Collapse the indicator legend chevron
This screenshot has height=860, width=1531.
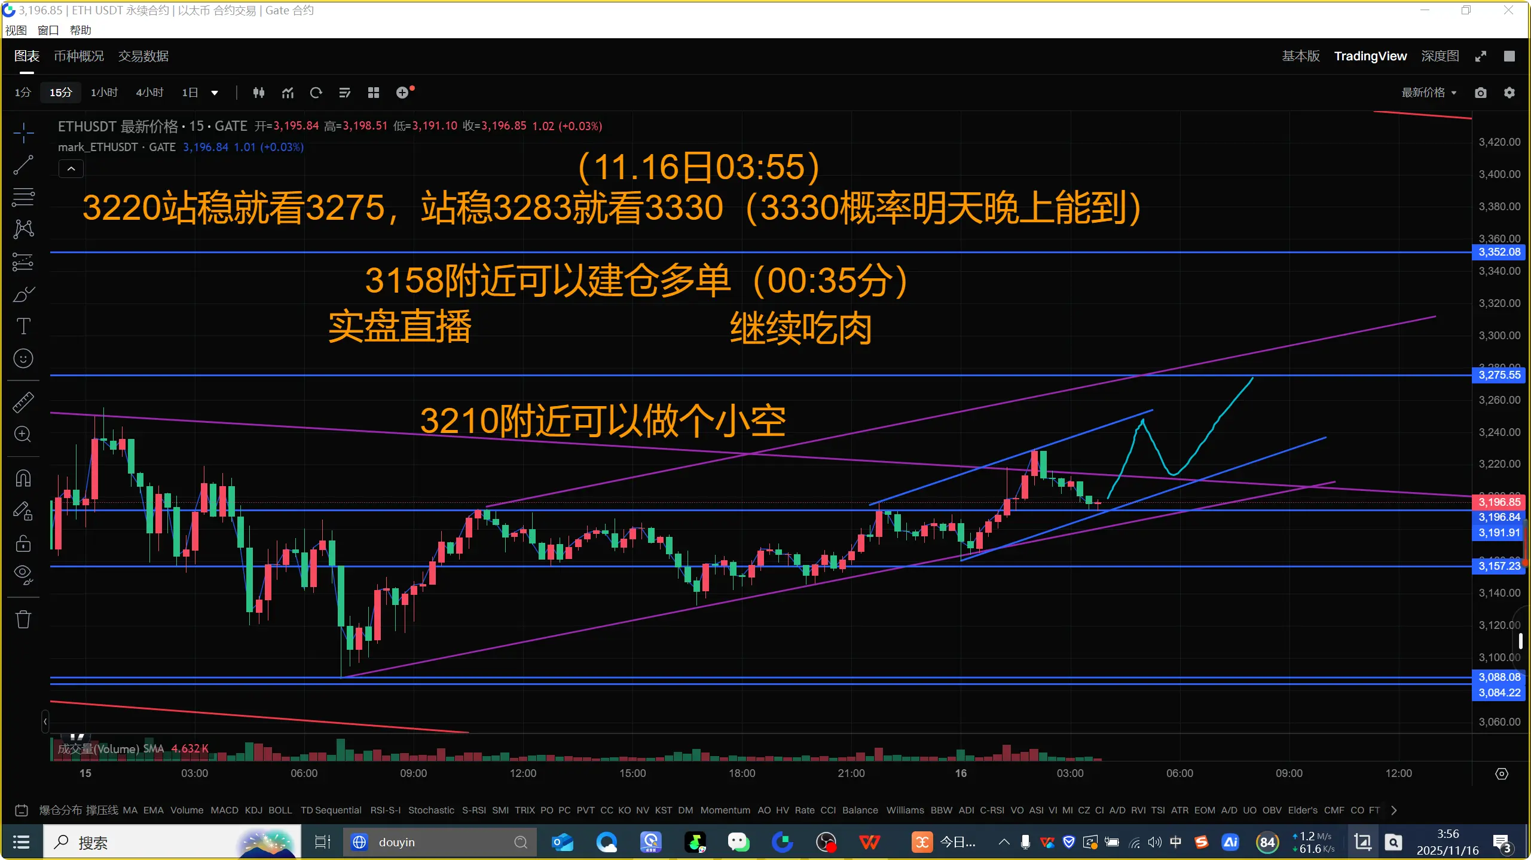71,169
